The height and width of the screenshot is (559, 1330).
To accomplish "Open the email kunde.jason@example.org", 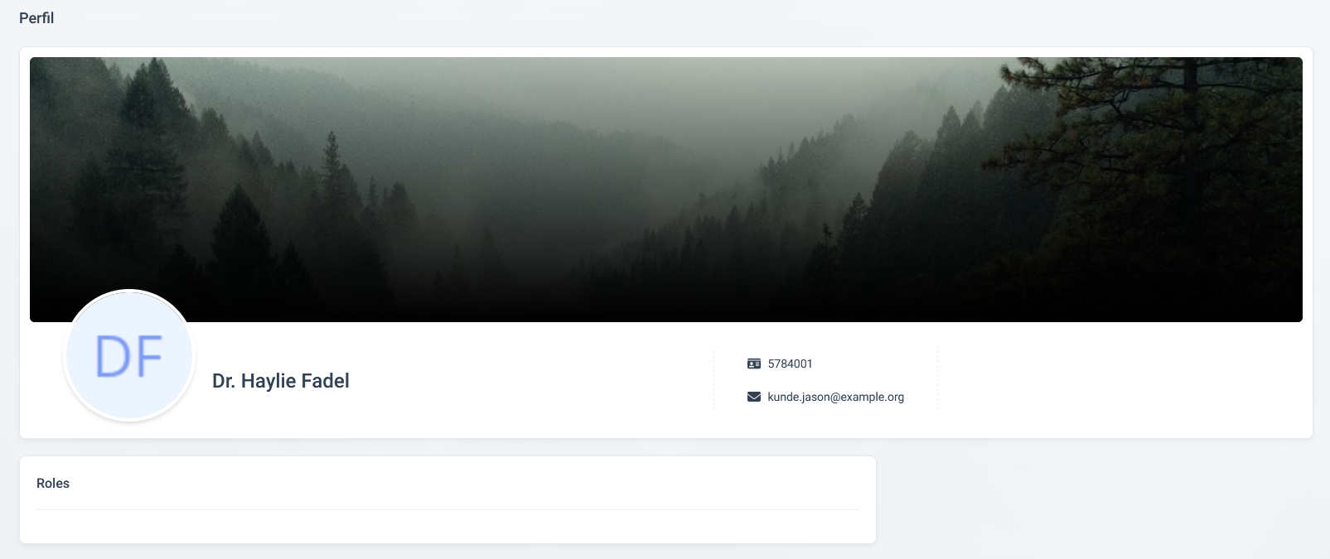I will pyautogui.click(x=835, y=397).
